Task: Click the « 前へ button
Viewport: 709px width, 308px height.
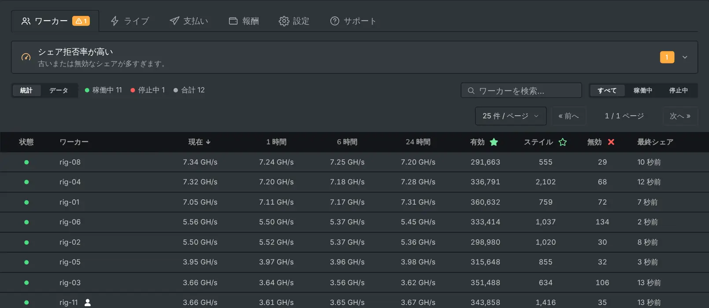Action: 569,116
